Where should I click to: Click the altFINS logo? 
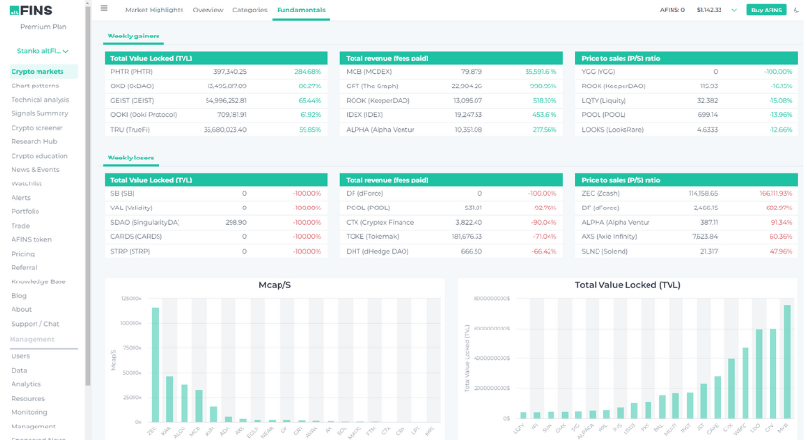[31, 11]
